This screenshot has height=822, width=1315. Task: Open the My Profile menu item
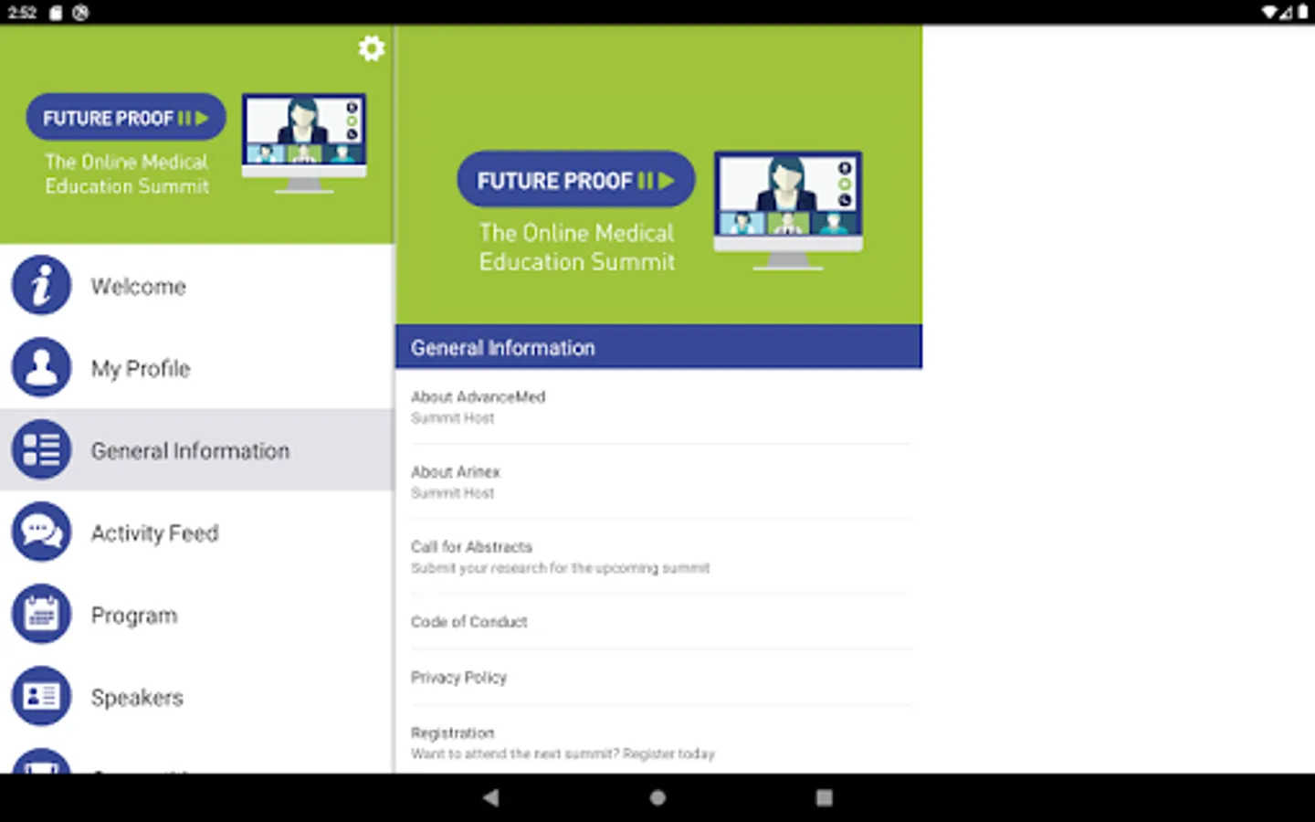tap(197, 368)
